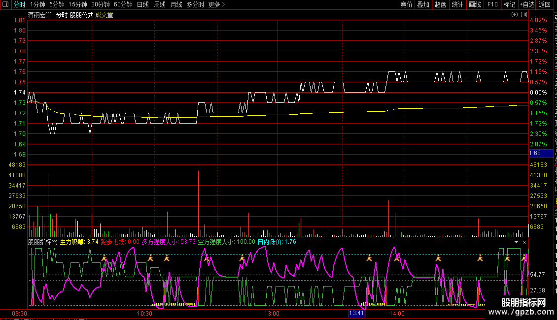
Task: Select the 60分钟 timeframe tab
Action: click(123, 4)
